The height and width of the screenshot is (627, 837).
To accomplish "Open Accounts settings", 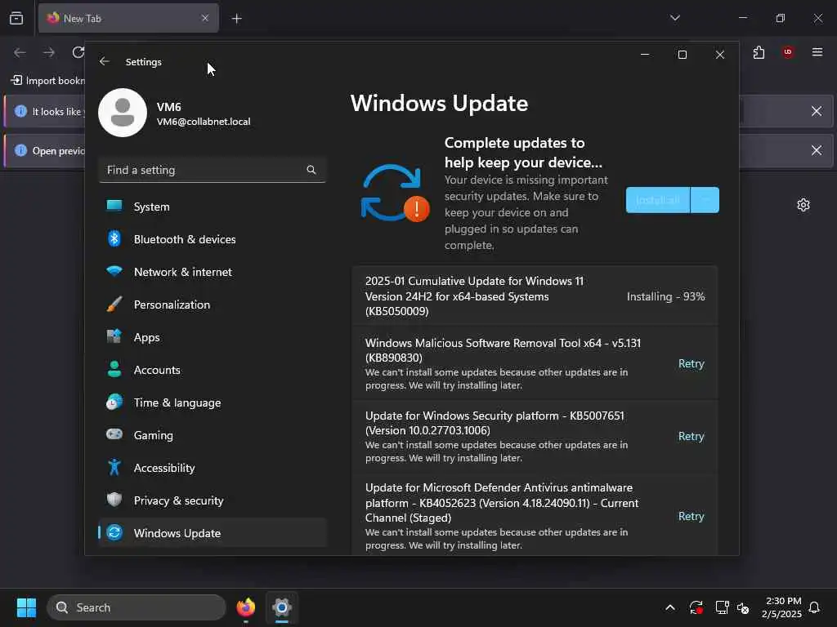I will pyautogui.click(x=212, y=370).
